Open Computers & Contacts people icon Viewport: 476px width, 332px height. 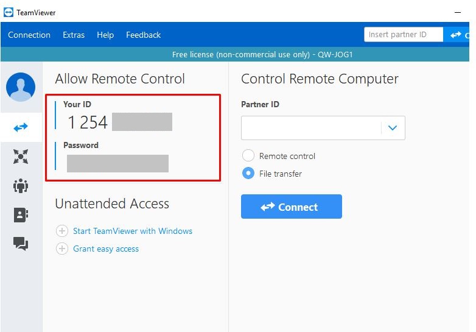[21, 186]
